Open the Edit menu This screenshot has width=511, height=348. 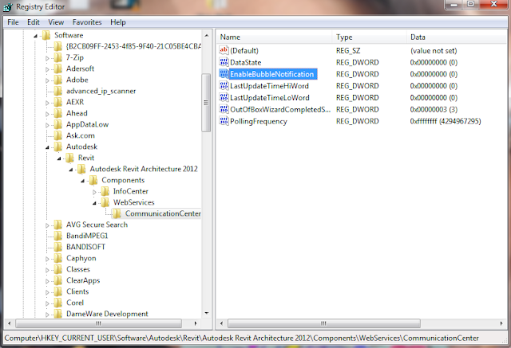pos(34,22)
